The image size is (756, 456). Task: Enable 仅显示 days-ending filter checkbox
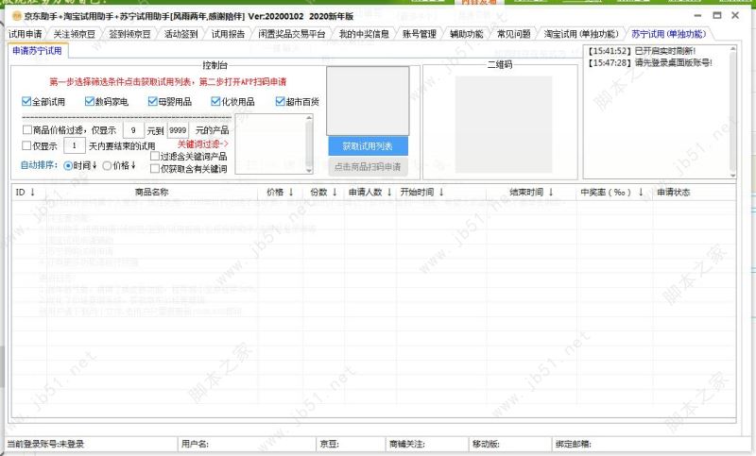(x=27, y=145)
